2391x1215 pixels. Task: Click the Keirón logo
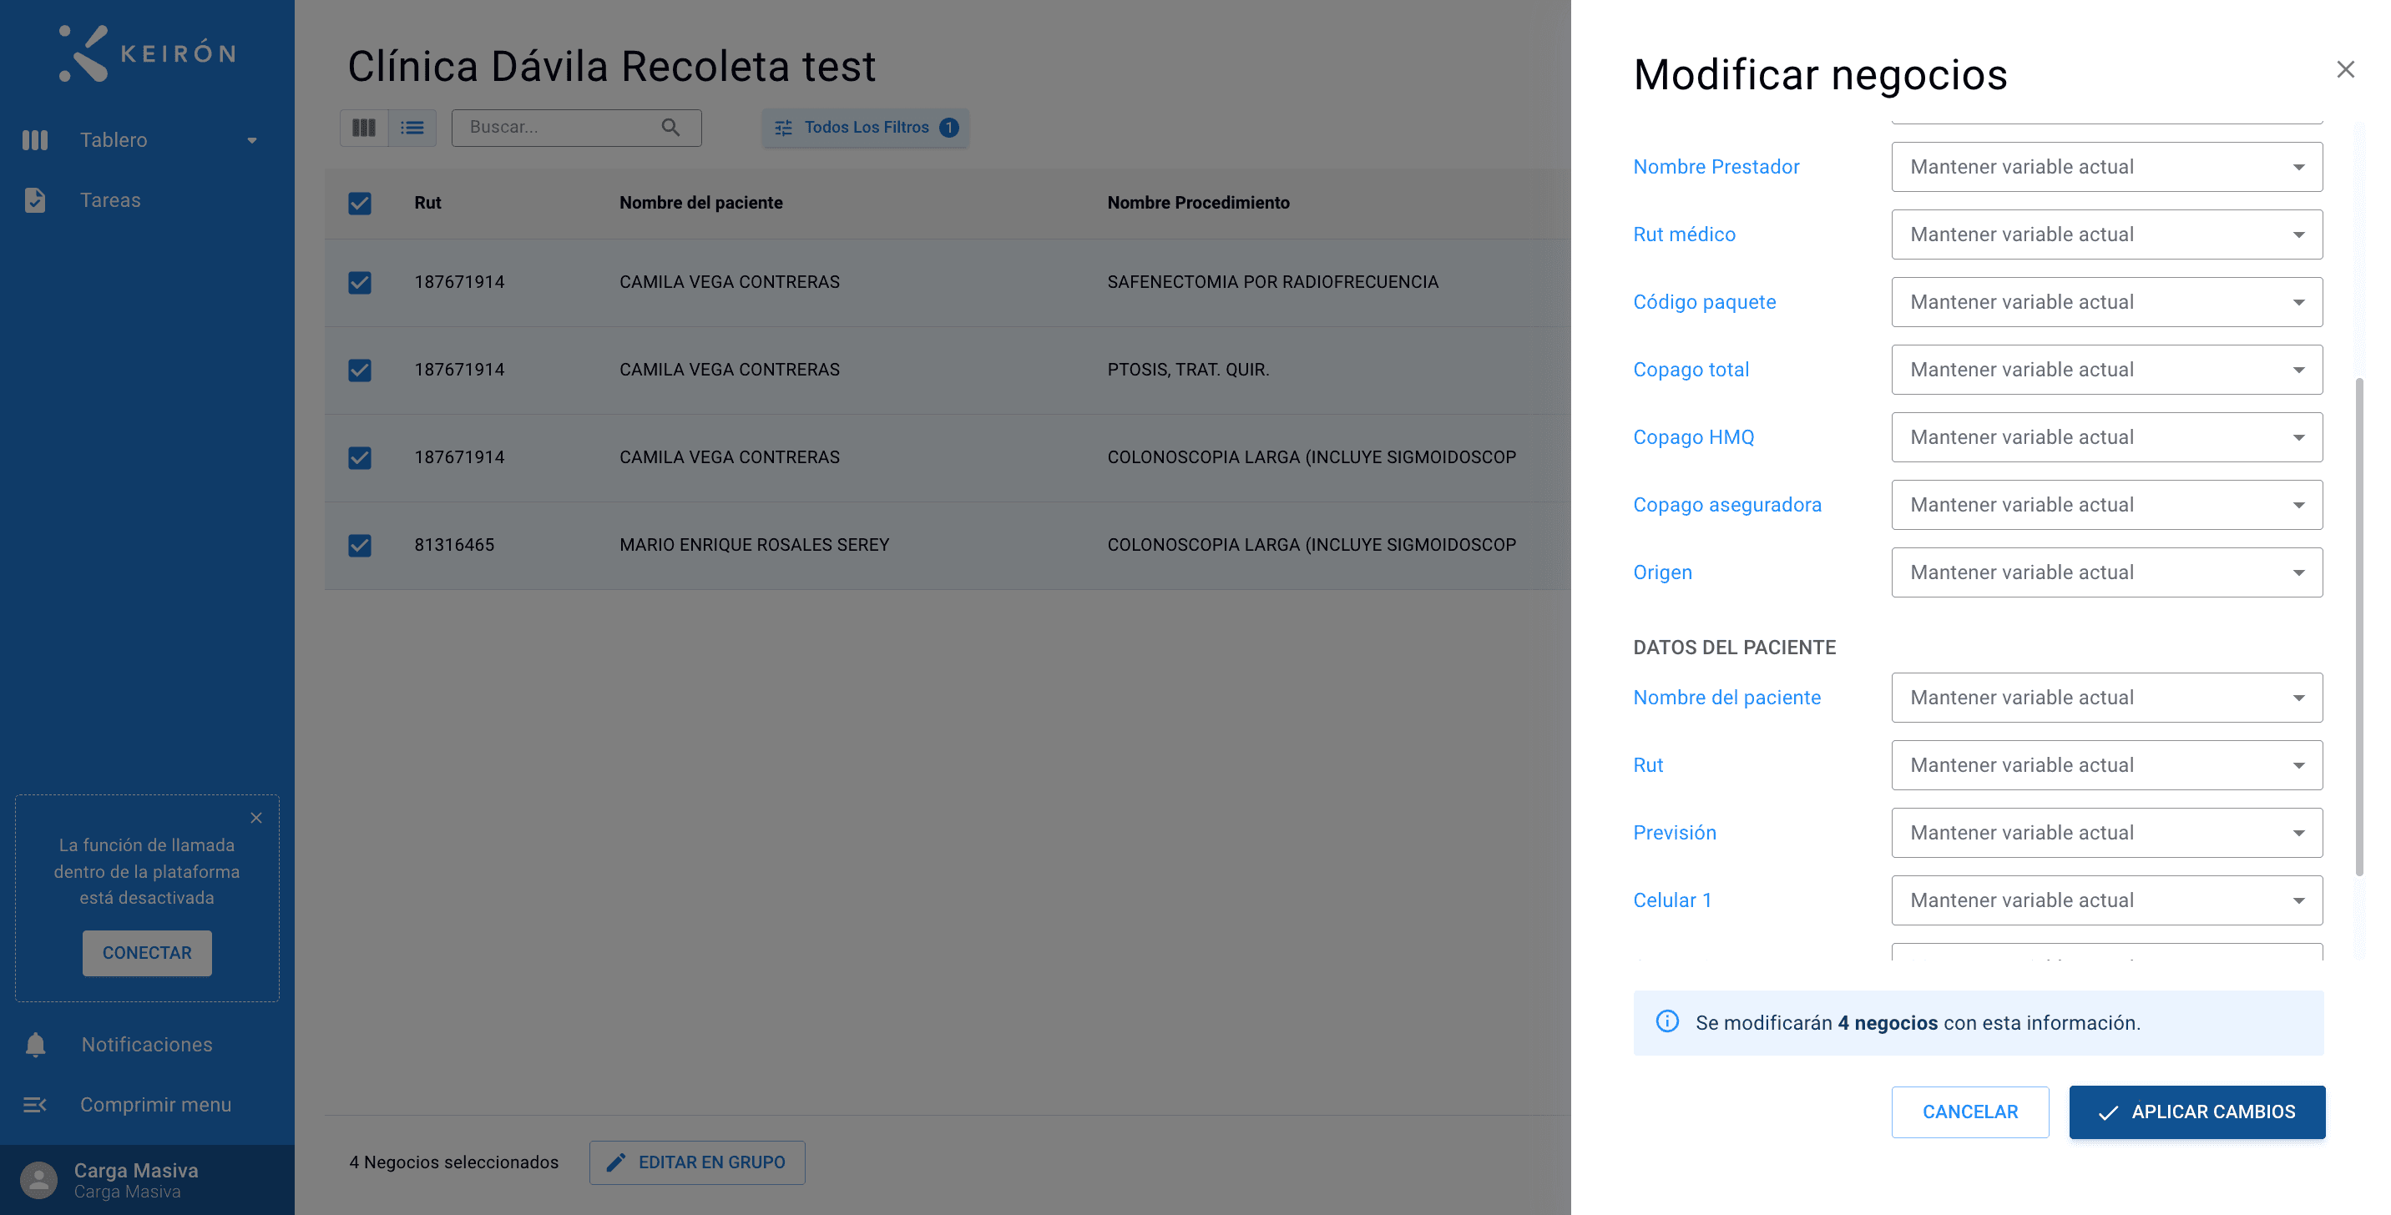[147, 53]
